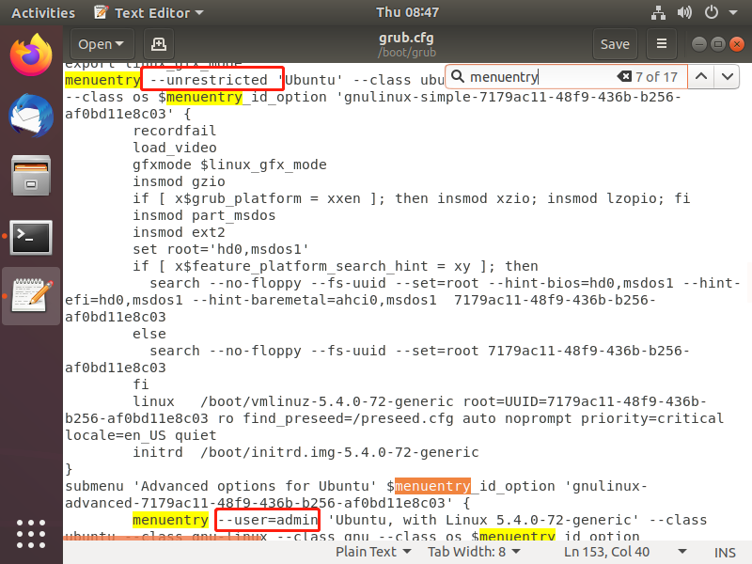Click the set root='hd0,msdos1' line
Image resolution: width=752 pixels, height=564 pixels.
click(x=221, y=249)
